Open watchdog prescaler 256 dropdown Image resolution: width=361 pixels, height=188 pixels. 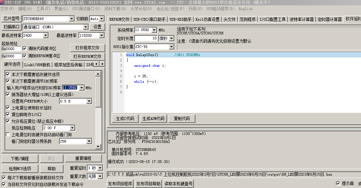point(89,141)
